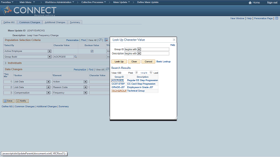
Task: Click the Notify button
Action: 22,101
